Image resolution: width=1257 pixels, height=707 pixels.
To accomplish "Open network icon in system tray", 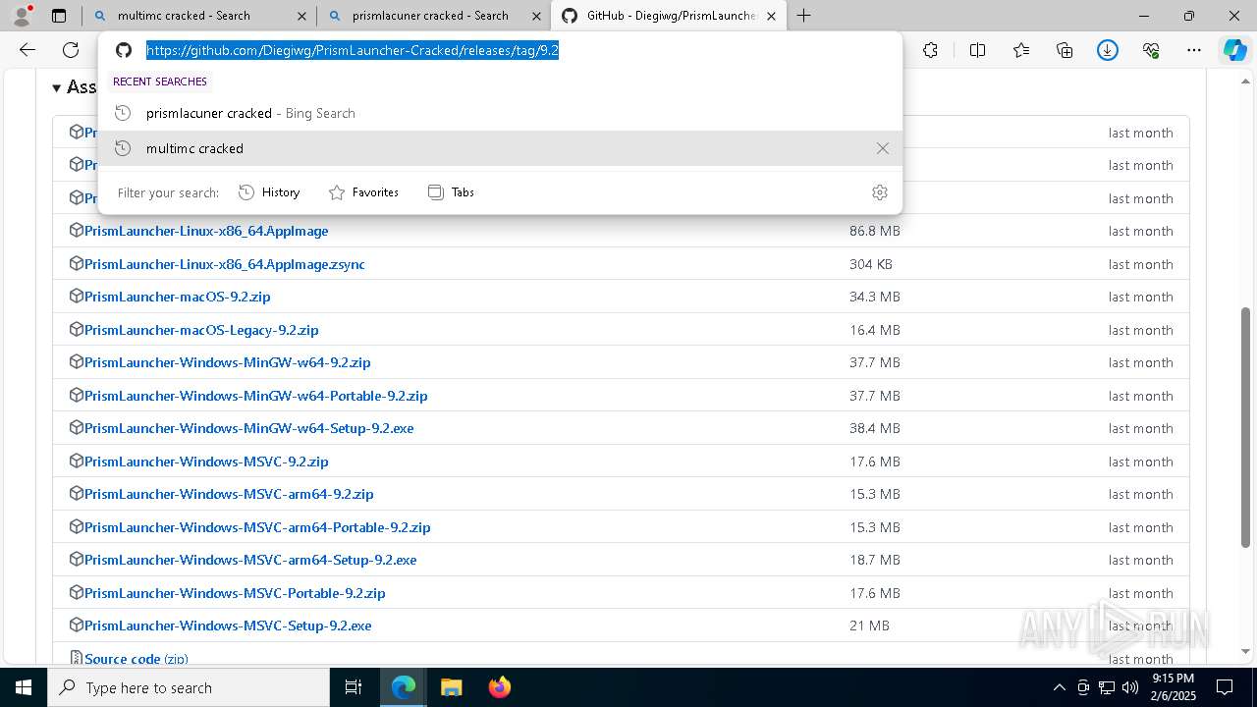I will click(1107, 687).
